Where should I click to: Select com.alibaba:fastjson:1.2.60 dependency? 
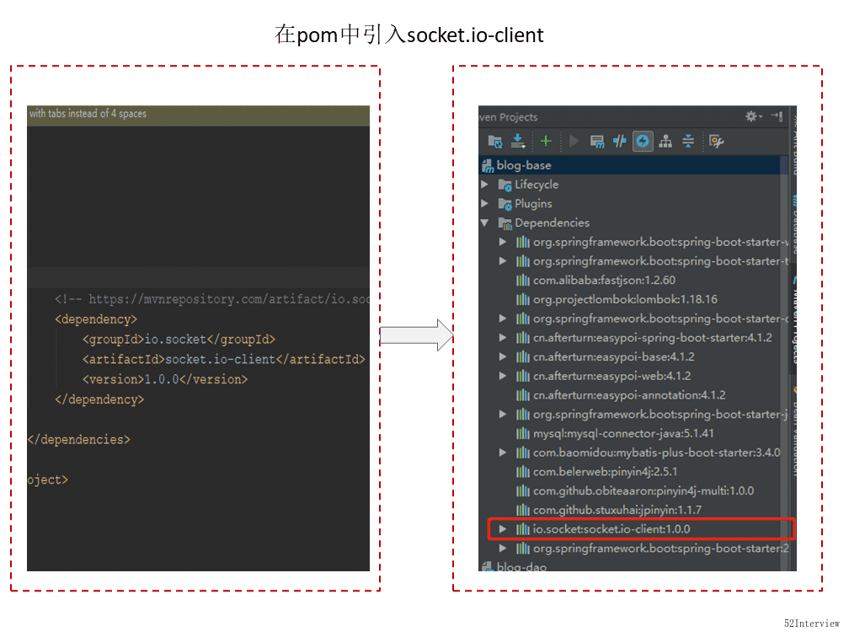tap(604, 281)
